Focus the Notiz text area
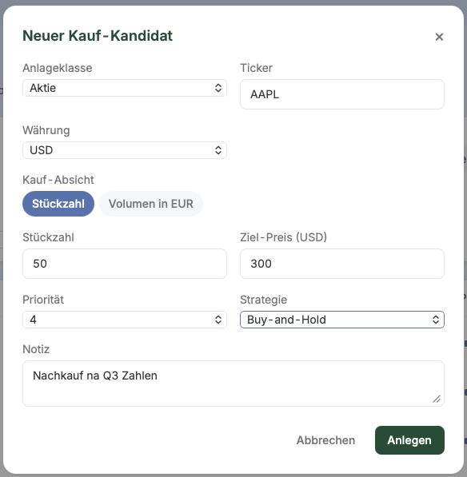 pyautogui.click(x=233, y=384)
